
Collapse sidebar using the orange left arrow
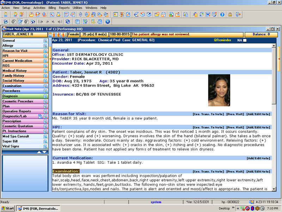pyautogui.click(x=50, y=58)
